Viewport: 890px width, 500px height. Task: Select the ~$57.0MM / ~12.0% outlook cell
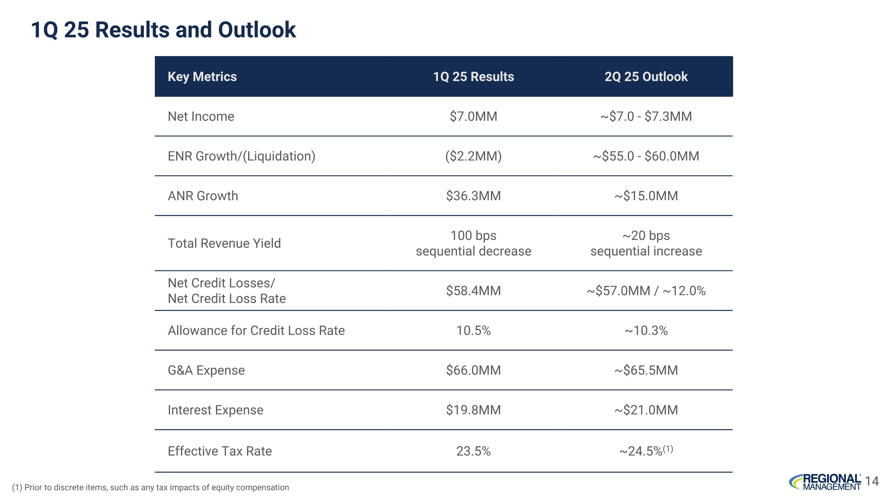pos(646,291)
